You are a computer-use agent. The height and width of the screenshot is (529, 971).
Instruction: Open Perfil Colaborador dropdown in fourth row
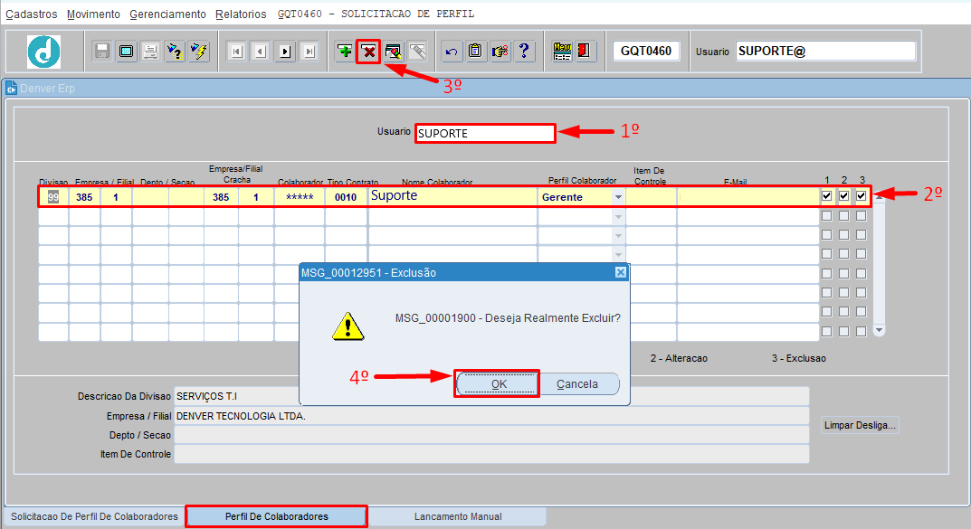pos(618,254)
